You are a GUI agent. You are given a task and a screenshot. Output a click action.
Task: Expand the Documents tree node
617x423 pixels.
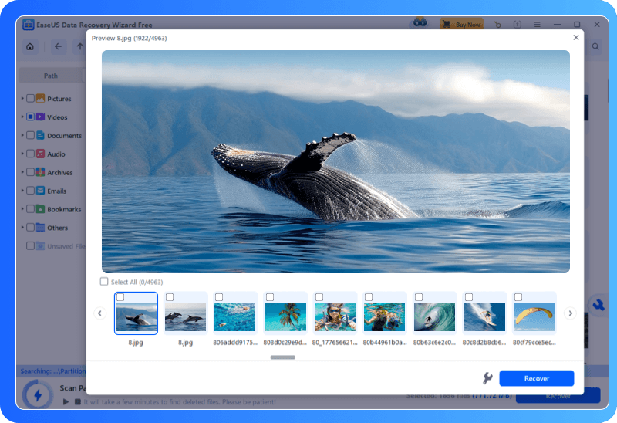(x=22, y=135)
